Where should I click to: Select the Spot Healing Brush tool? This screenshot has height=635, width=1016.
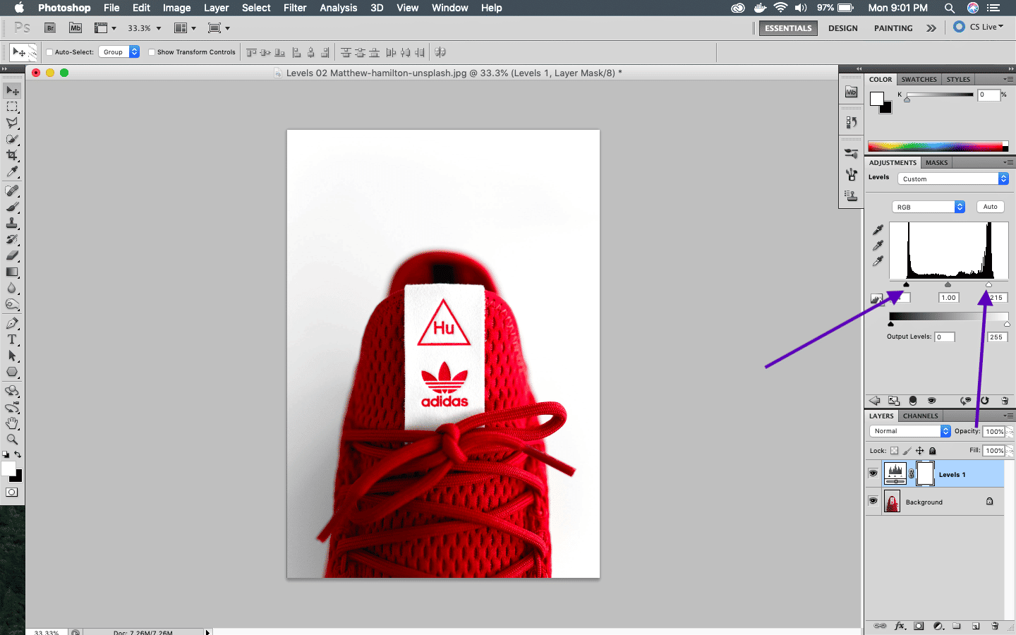(12, 190)
